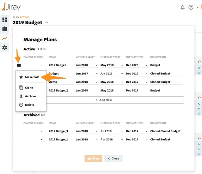Click the Save button
The width and height of the screenshot is (202, 174).
(x=93, y=159)
